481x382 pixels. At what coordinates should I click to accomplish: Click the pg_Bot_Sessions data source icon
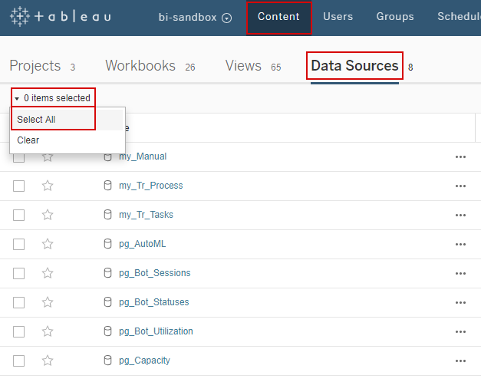tap(107, 273)
